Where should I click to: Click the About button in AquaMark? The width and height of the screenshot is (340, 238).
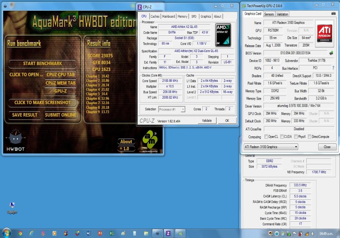[126, 141]
